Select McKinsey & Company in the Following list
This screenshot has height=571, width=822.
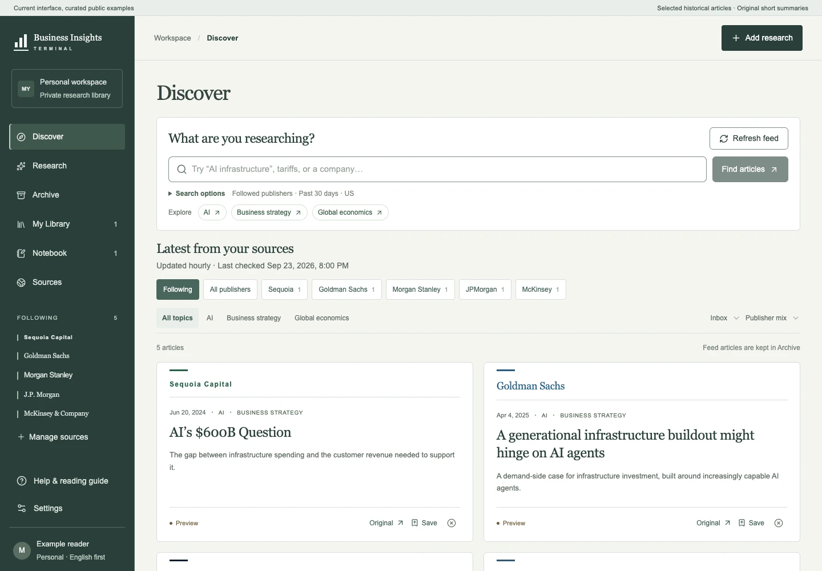56,413
